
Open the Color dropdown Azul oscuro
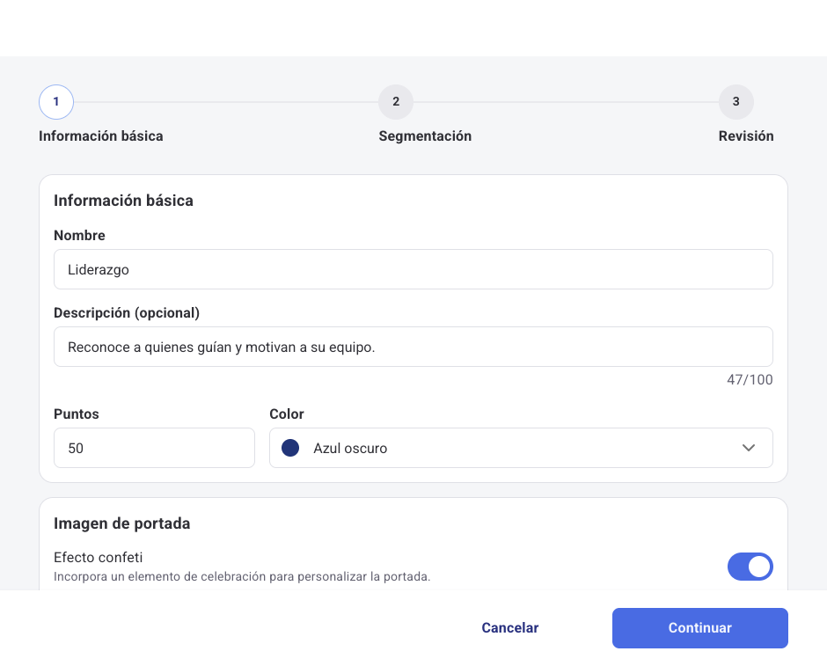pyautogui.click(x=521, y=448)
